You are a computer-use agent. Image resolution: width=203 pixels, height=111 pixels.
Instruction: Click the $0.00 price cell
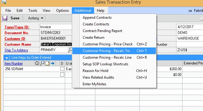click(169, 75)
